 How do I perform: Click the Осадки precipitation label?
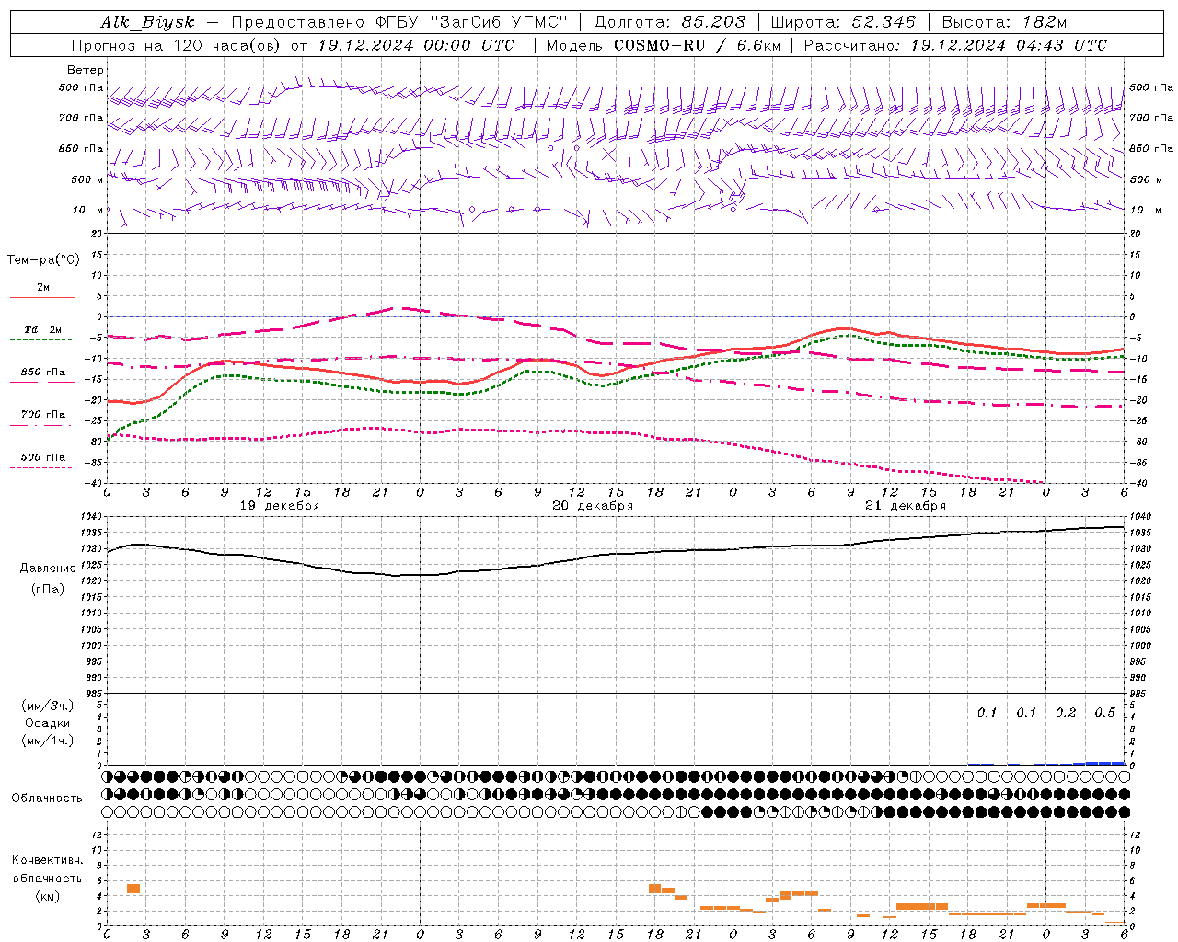tap(48, 723)
